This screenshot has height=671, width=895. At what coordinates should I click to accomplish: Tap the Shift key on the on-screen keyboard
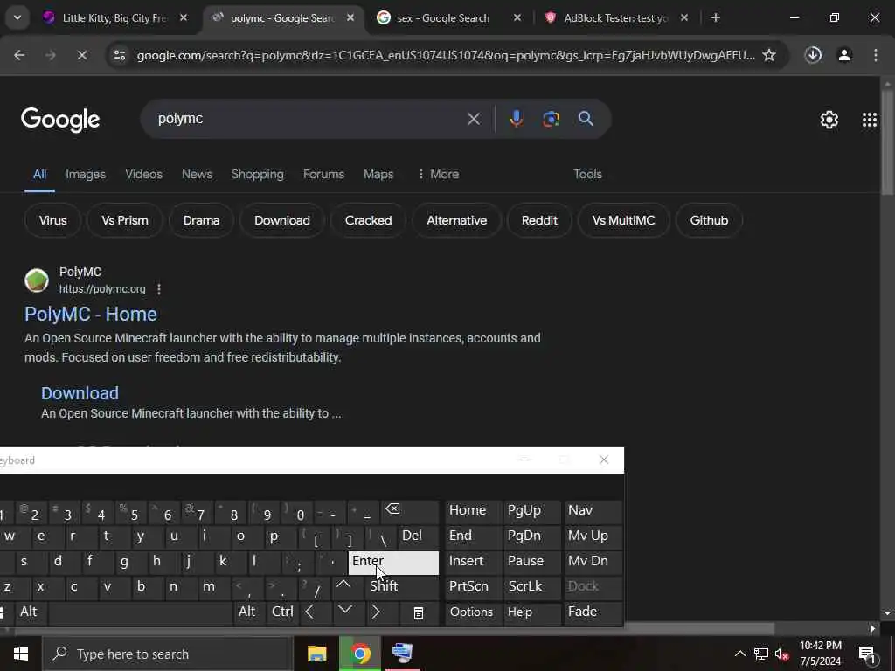(402, 587)
